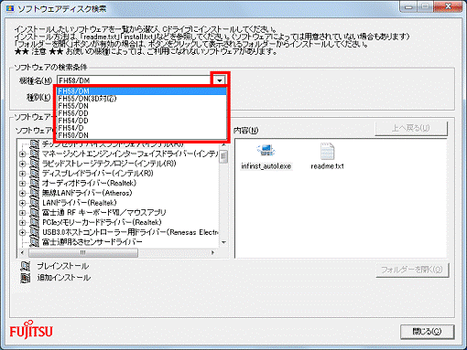Click icon beside LANドライバー(Realtek)
The width and height of the screenshot is (467, 350).
click(x=35, y=203)
